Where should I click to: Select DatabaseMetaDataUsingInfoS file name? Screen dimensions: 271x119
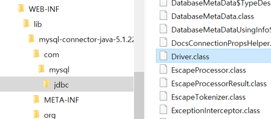221,30
